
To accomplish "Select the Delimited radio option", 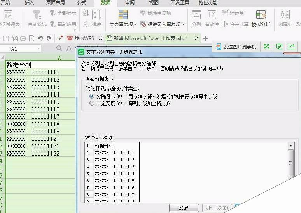I will 92,96.
